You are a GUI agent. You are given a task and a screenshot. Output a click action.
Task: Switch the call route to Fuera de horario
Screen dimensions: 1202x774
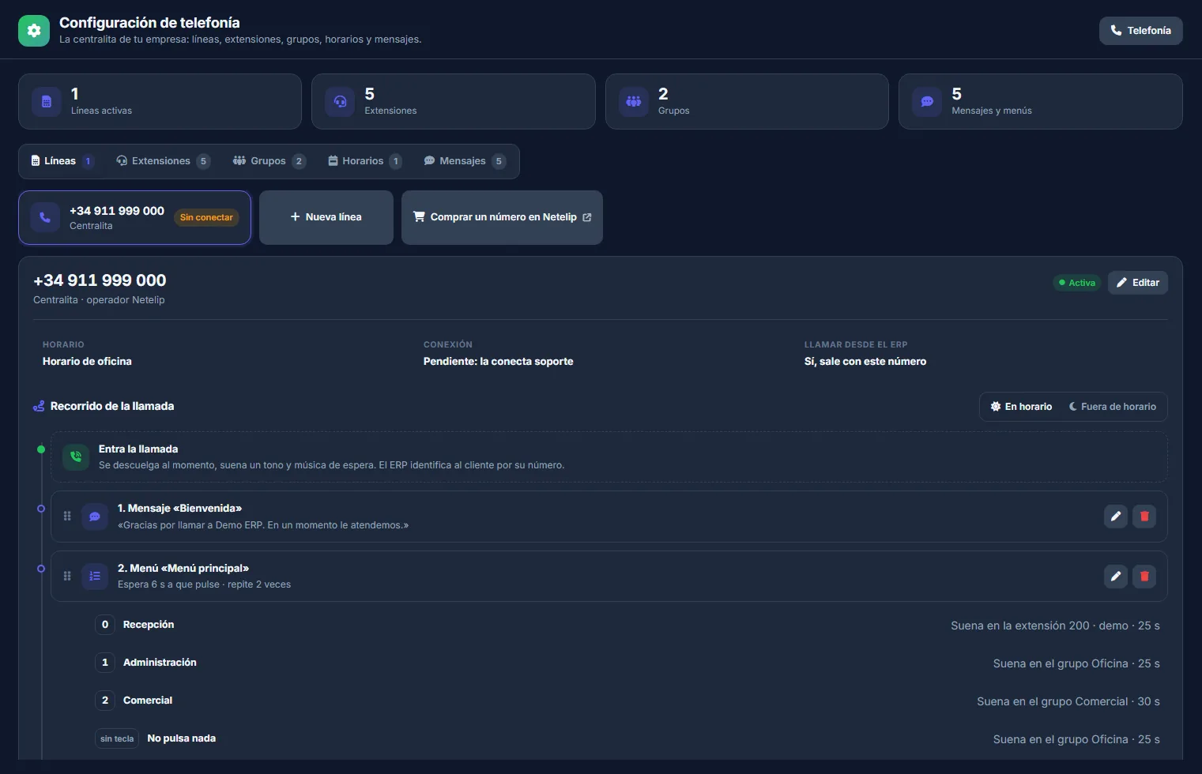(x=1113, y=407)
